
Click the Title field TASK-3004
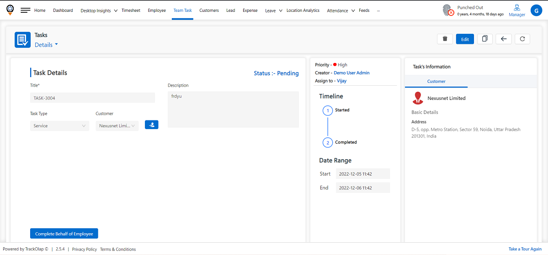point(93,98)
